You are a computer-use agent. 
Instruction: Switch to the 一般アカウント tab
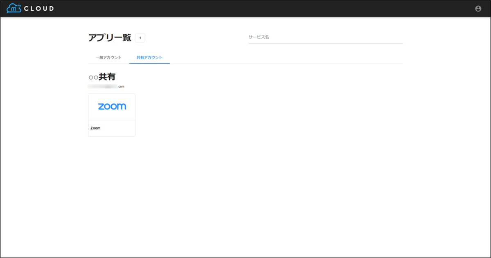(x=108, y=58)
